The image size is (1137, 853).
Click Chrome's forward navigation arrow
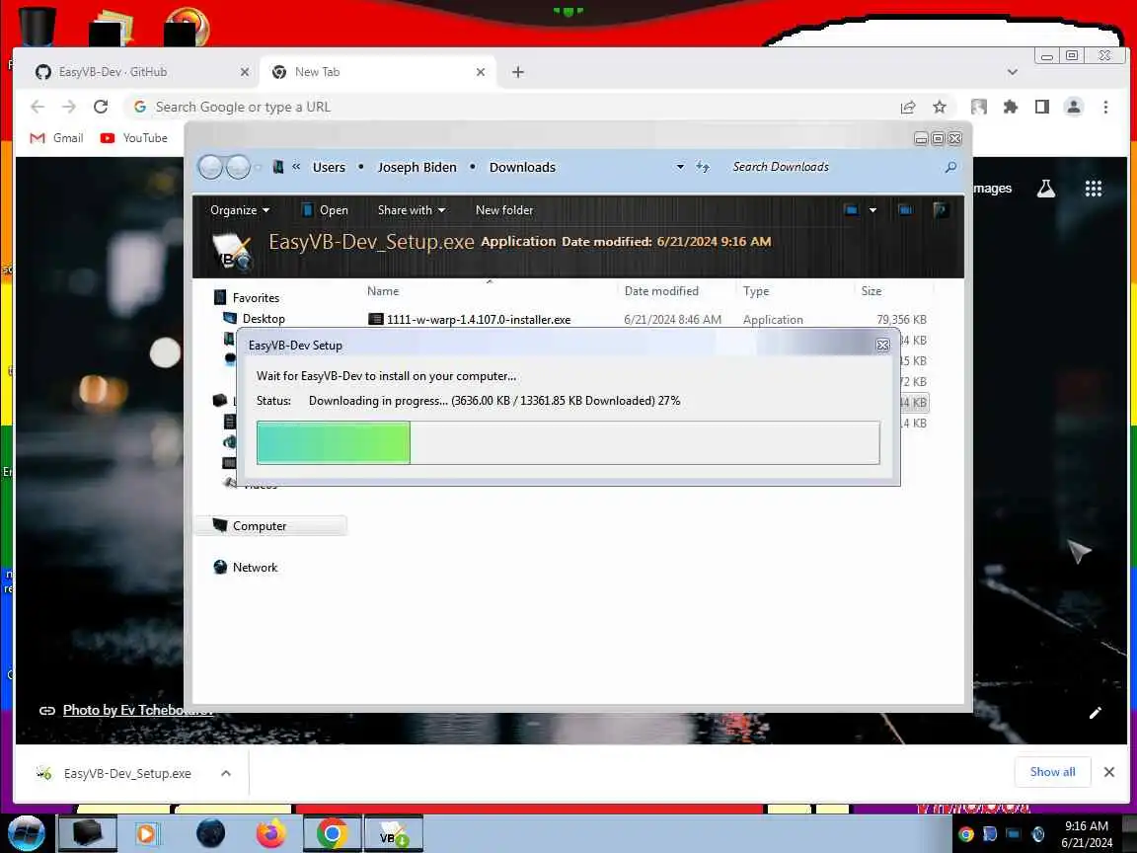(69, 107)
